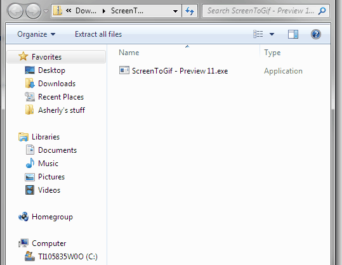Click the magnifier search icon
This screenshot has height=265, width=342.
(322, 11)
